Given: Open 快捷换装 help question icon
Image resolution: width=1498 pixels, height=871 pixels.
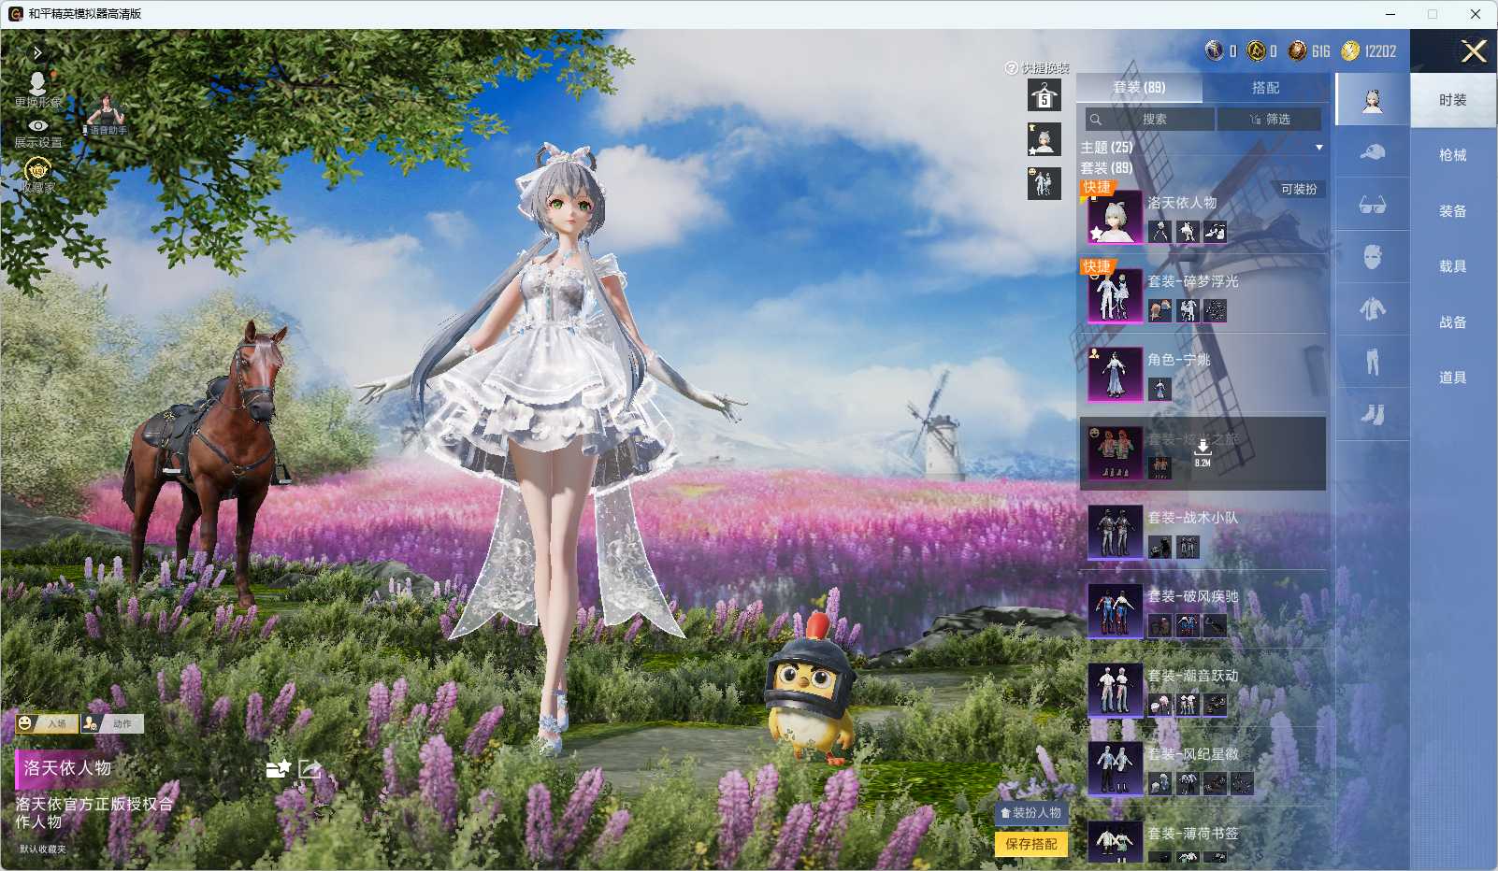Looking at the screenshot, I should (x=1011, y=68).
